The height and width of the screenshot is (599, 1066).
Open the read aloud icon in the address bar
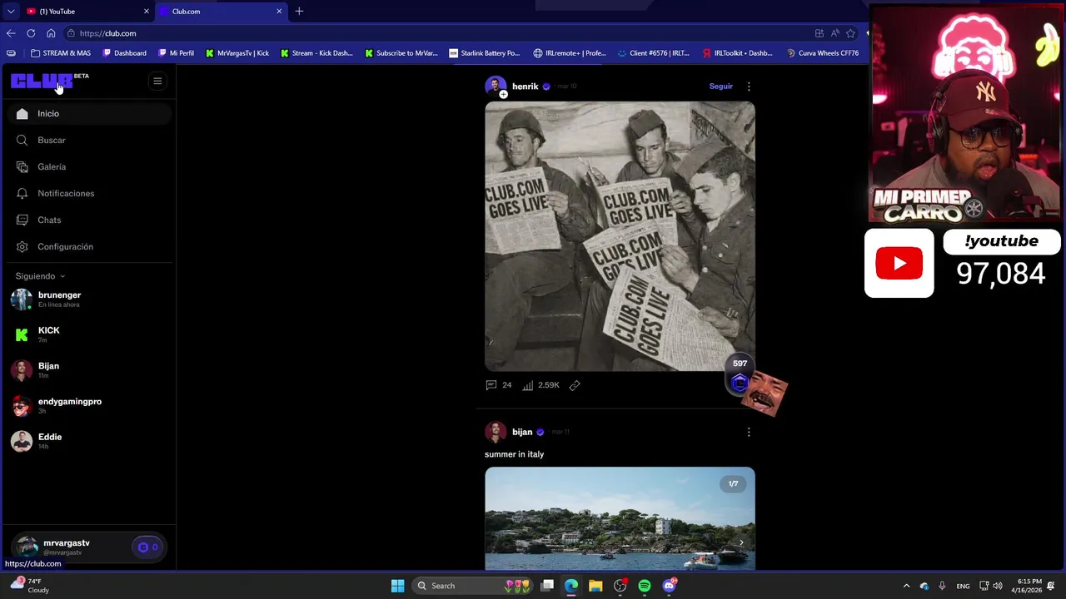pos(834,33)
